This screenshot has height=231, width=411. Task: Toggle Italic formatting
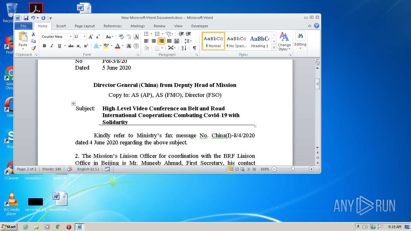(52, 46)
